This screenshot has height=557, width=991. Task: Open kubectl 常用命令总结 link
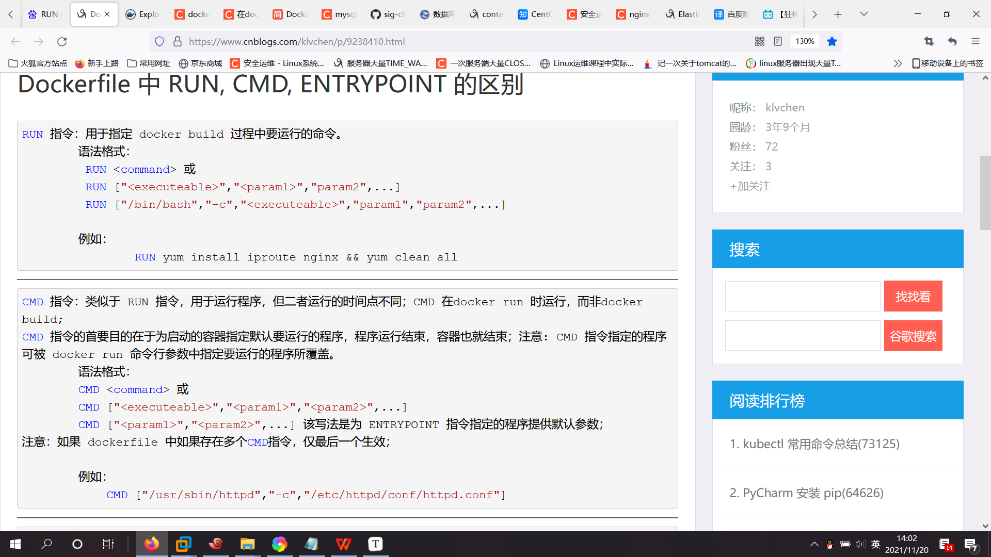pos(814,444)
